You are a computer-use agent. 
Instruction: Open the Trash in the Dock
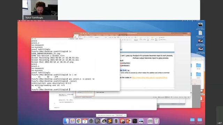156,121
